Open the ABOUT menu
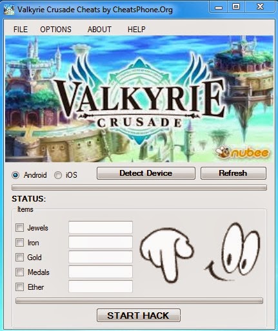The image size is (278, 331). tap(99, 30)
